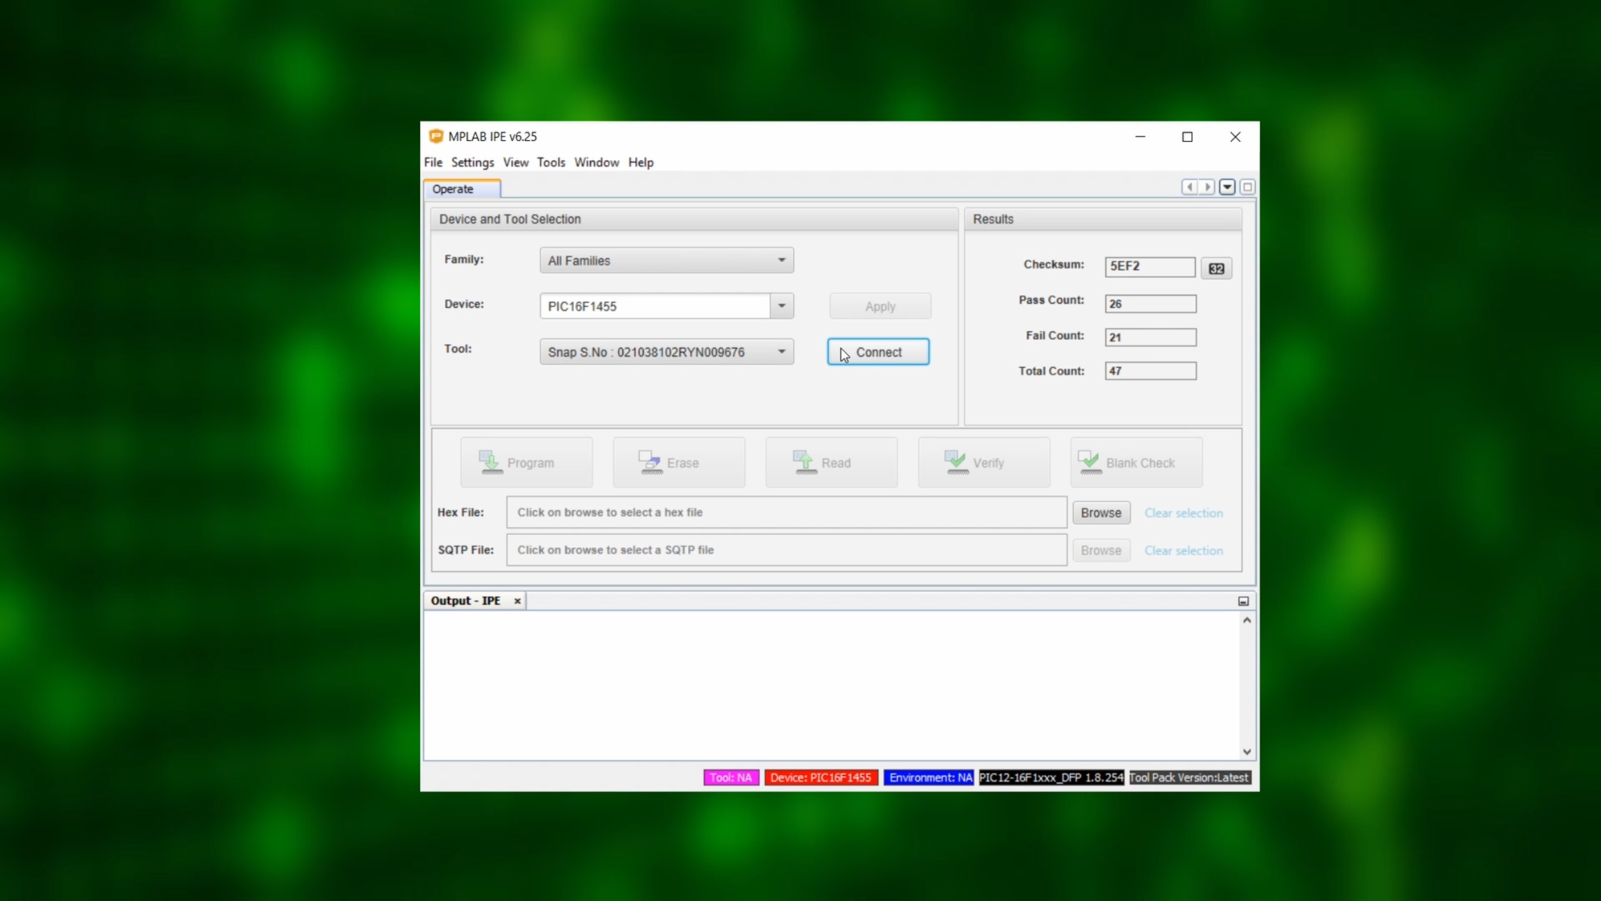Open the document list dropdown icon
1601x901 pixels.
1227,187
